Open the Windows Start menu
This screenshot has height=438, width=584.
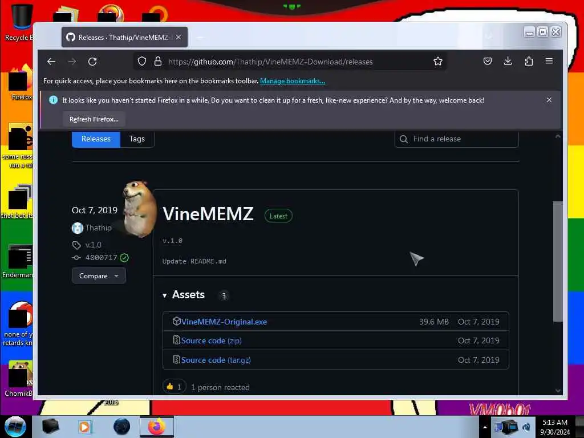[15, 427]
